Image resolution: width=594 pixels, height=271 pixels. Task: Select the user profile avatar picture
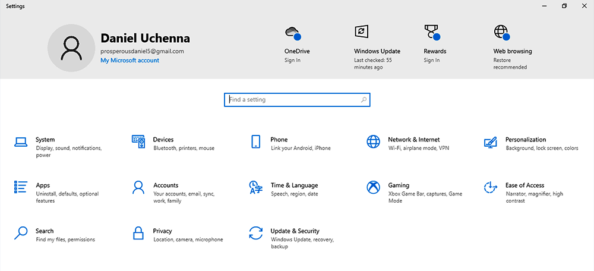point(71,48)
